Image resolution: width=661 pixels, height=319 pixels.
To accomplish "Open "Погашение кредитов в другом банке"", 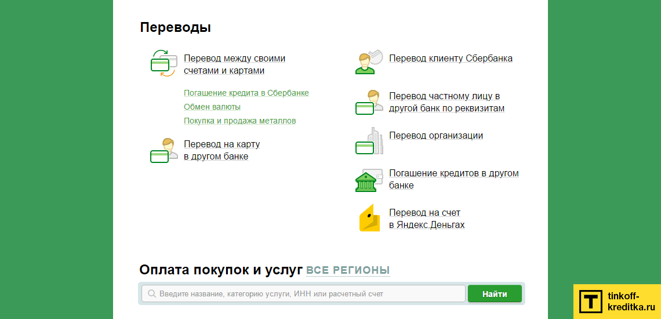I will coord(453,179).
